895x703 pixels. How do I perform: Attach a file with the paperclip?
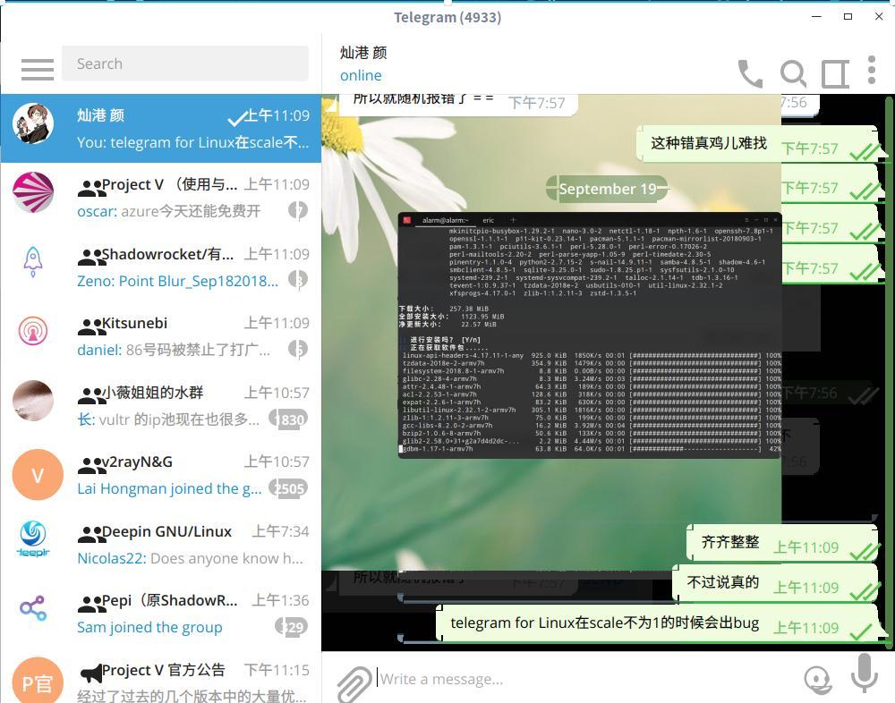pos(354,683)
